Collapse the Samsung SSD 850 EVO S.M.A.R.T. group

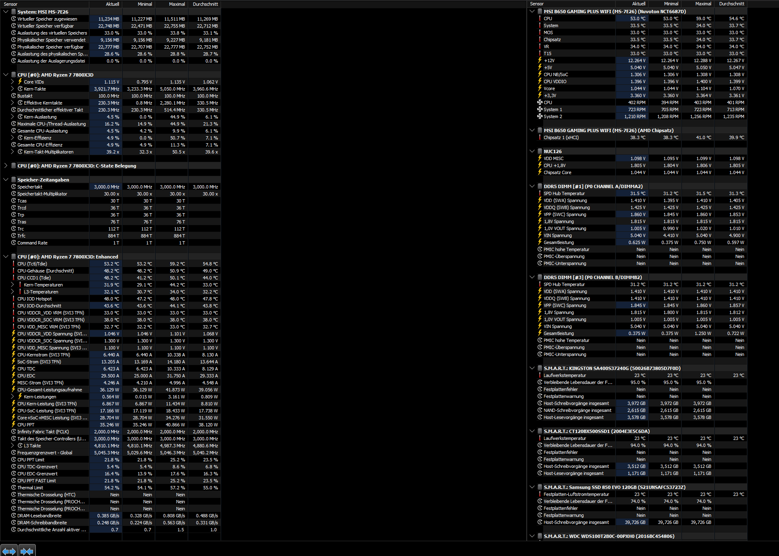(532, 487)
